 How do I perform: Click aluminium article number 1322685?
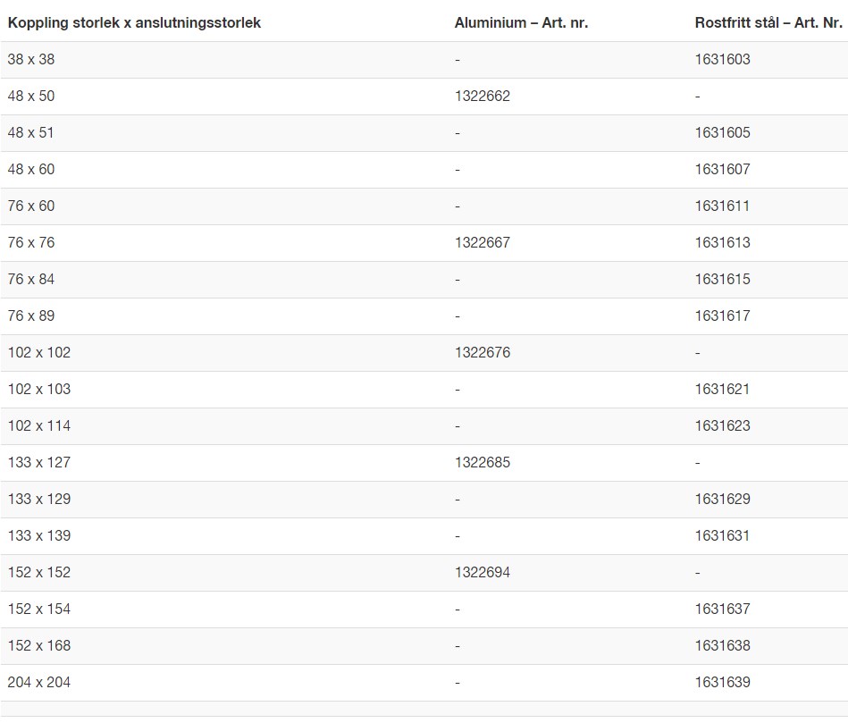coord(482,463)
